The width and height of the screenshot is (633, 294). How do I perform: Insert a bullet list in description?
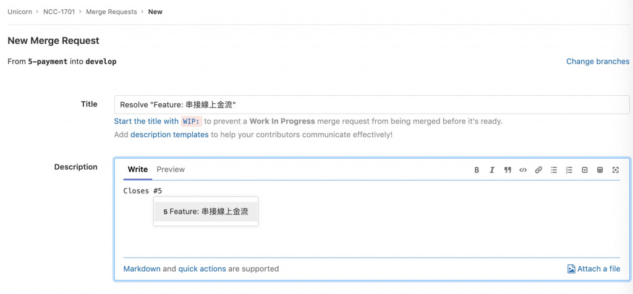(554, 170)
